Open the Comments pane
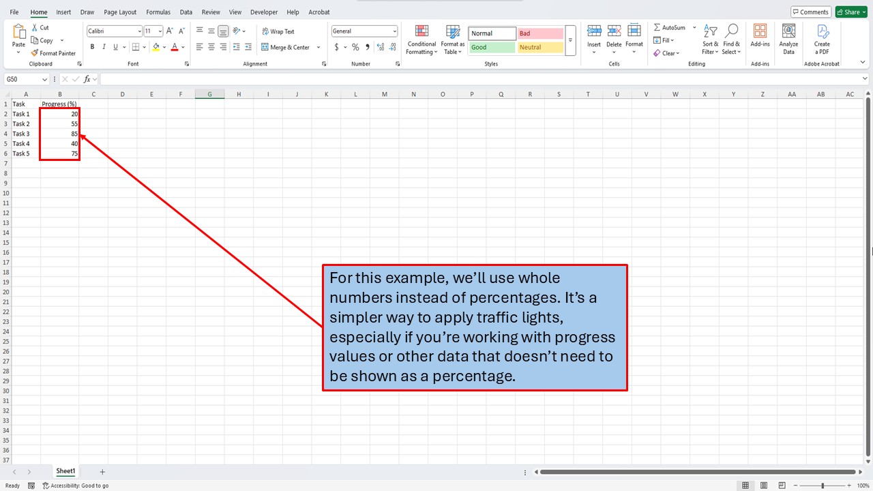The height and width of the screenshot is (491, 873). (x=810, y=12)
